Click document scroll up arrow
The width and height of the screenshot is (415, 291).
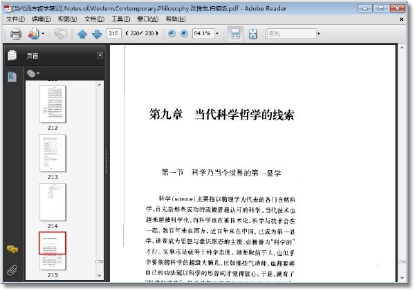[x=402, y=48]
